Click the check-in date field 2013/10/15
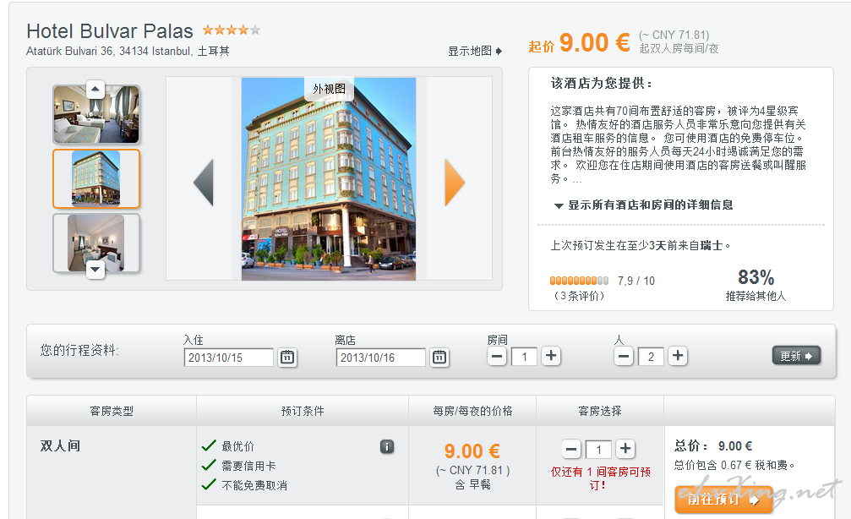Image resolution: width=851 pixels, height=519 pixels. (228, 358)
